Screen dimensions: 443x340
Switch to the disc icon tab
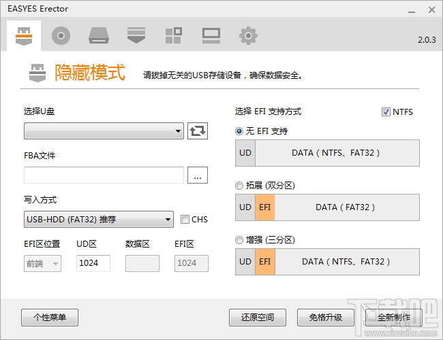pos(61,35)
